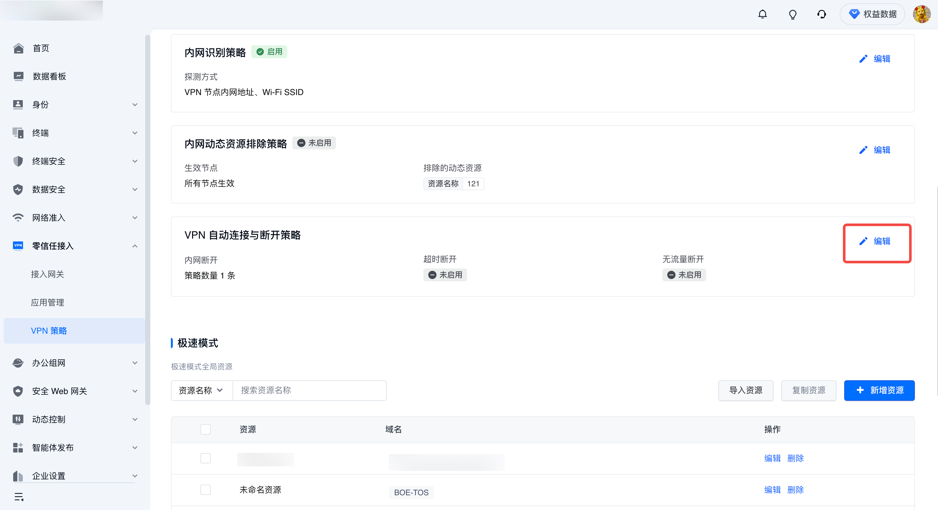Screen dimensions: 938x510
Task: Open the 资源名称 search filter dropdown
Action: pyautogui.click(x=201, y=390)
